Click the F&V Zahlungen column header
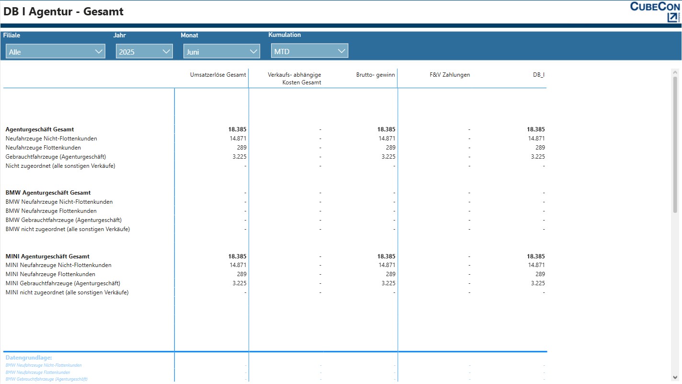The width and height of the screenshot is (682, 384). (450, 75)
